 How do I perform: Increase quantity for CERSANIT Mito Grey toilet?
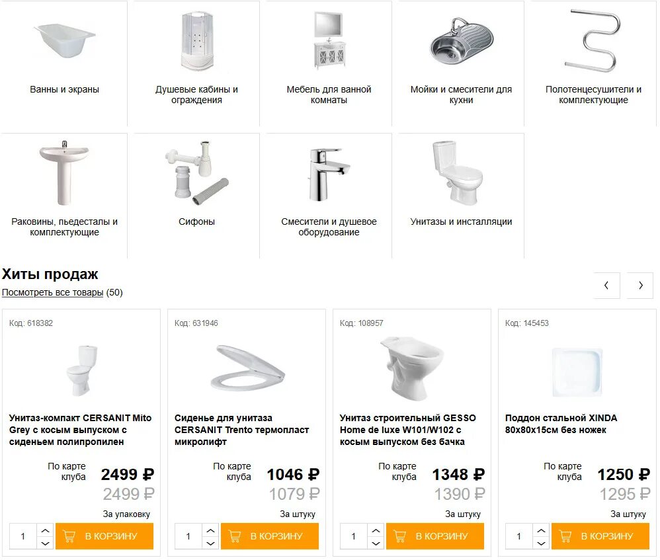coord(45,530)
